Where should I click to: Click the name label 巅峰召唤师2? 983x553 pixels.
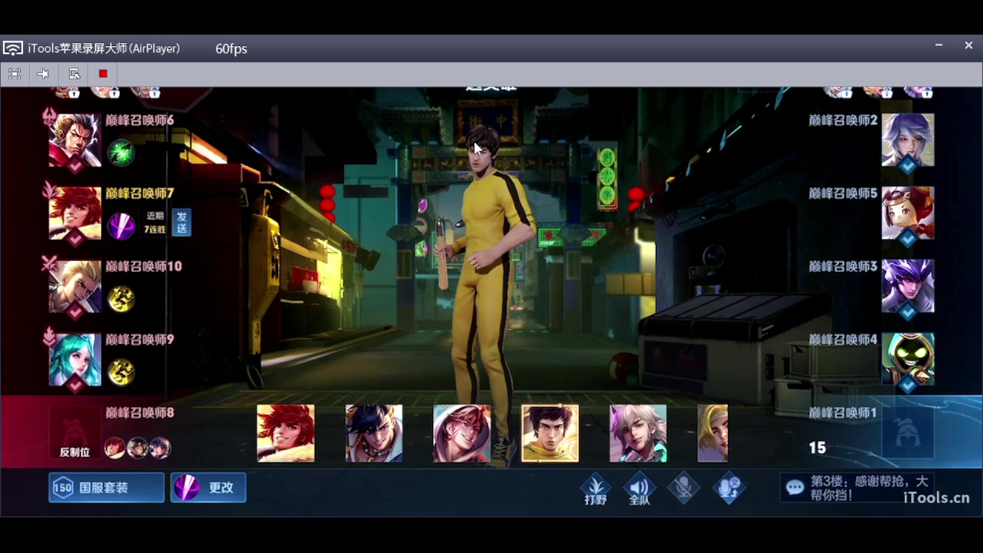(x=843, y=121)
